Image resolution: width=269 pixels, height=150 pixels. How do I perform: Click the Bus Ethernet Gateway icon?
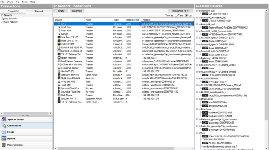(59, 61)
